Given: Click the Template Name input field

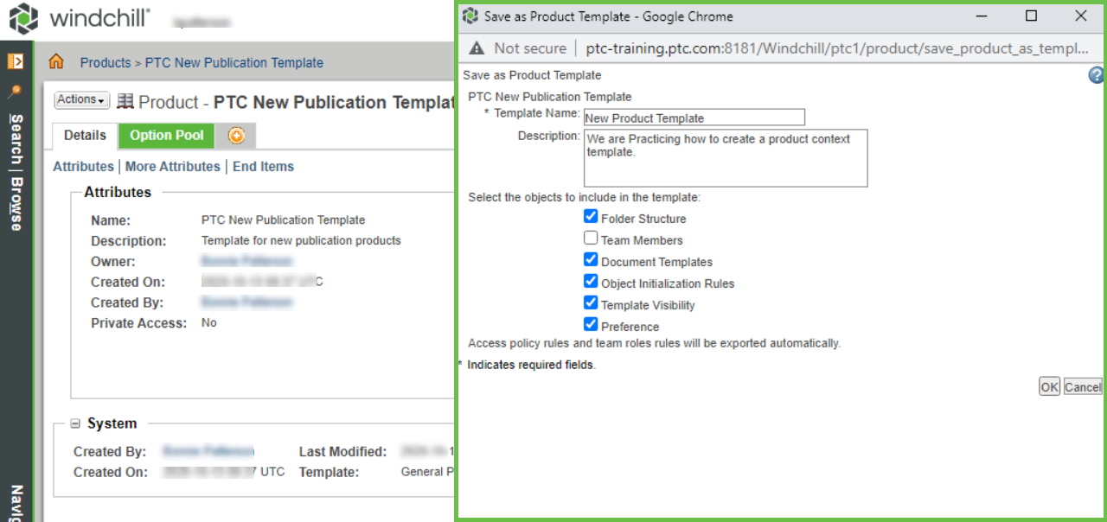Looking at the screenshot, I should coord(694,118).
